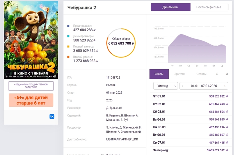Click the yellow Первый уикенд legend square
The width and height of the screenshot is (234, 155).
click(x=68, y=47)
